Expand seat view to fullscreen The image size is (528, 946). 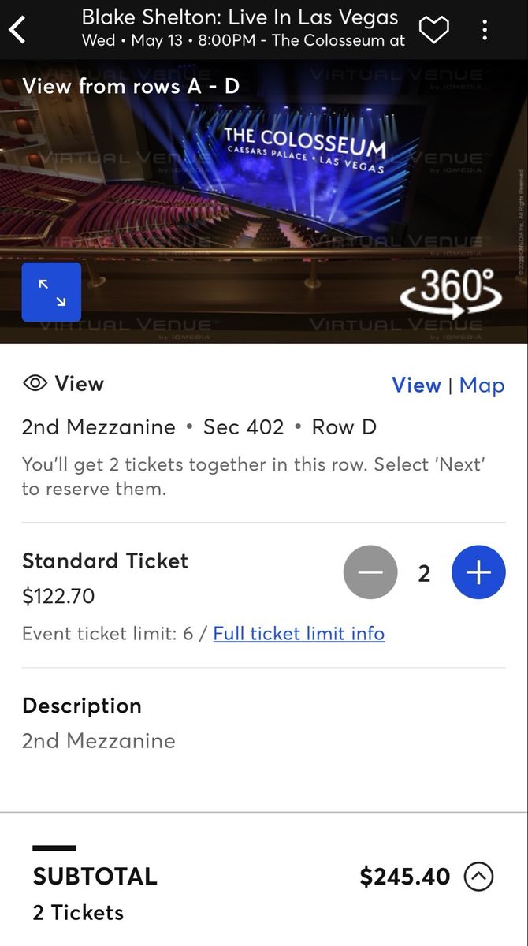51,292
